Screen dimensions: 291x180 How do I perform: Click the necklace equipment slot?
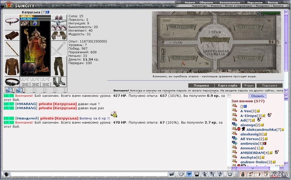(x=12, y=22)
